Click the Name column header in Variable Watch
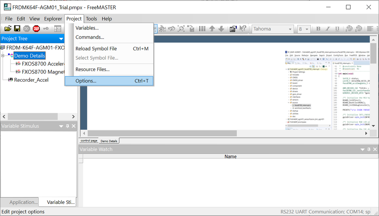 click(230, 157)
